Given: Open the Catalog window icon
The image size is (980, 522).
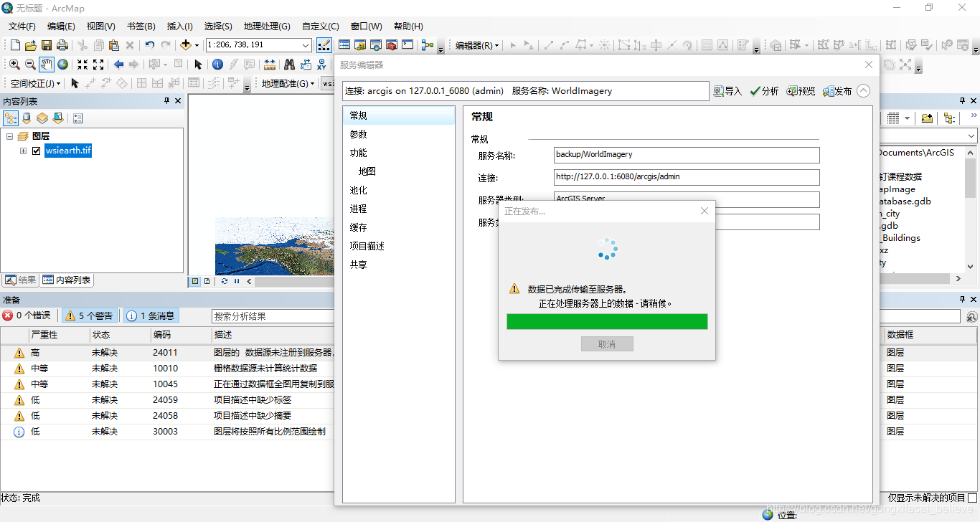Looking at the screenshot, I should click(x=360, y=45).
